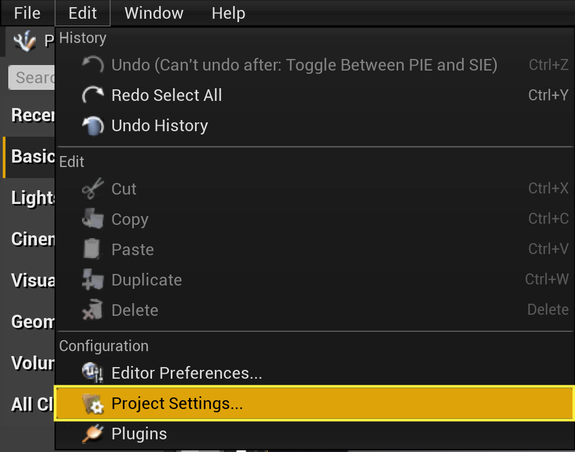
Task: Click the Undo arrow icon
Action: [x=93, y=65]
